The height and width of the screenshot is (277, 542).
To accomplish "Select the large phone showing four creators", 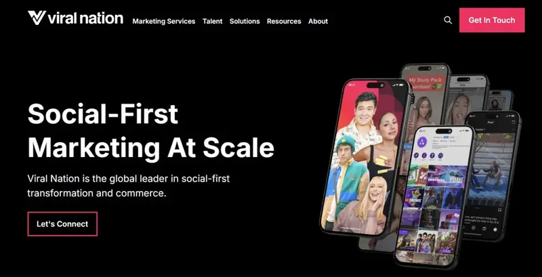I will click(367, 158).
